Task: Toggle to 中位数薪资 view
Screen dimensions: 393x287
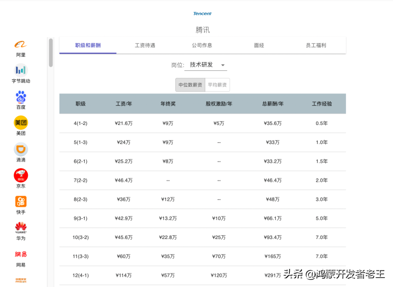Action: click(190, 85)
